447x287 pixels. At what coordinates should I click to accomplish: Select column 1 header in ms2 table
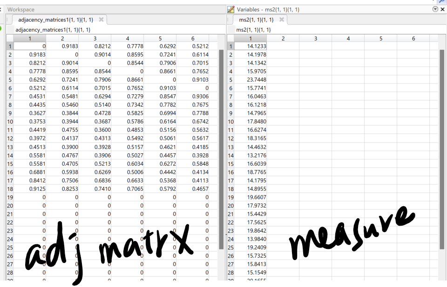pos(251,39)
